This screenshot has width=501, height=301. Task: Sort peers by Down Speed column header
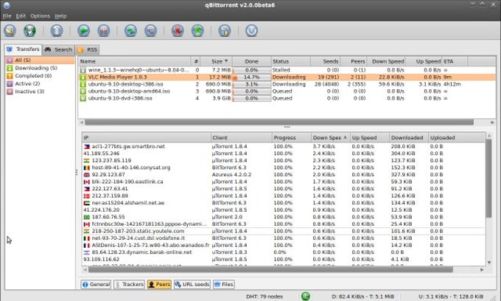pos(327,137)
